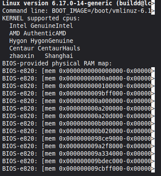
Task: Select the Hygon HygonGenuine entry
Action: coord(41,41)
